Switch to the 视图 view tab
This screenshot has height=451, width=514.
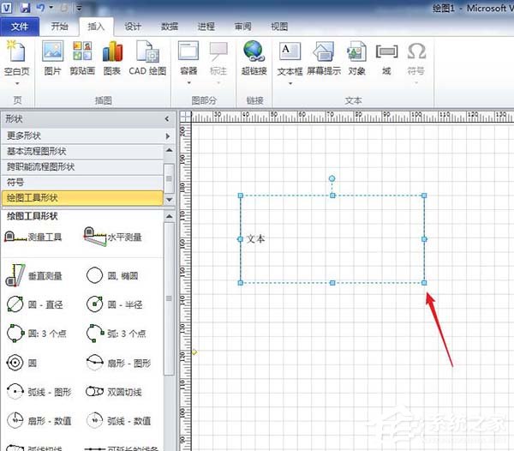[279, 27]
